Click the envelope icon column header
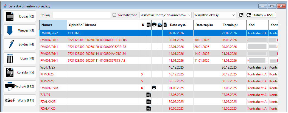The height and width of the screenshot is (113, 288). 160,25
